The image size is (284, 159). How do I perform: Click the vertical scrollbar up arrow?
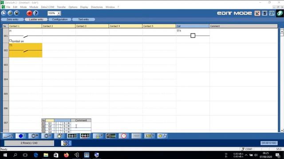[x=282, y=31]
